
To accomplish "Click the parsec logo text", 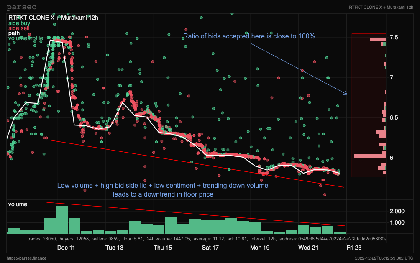I will 21,7.
